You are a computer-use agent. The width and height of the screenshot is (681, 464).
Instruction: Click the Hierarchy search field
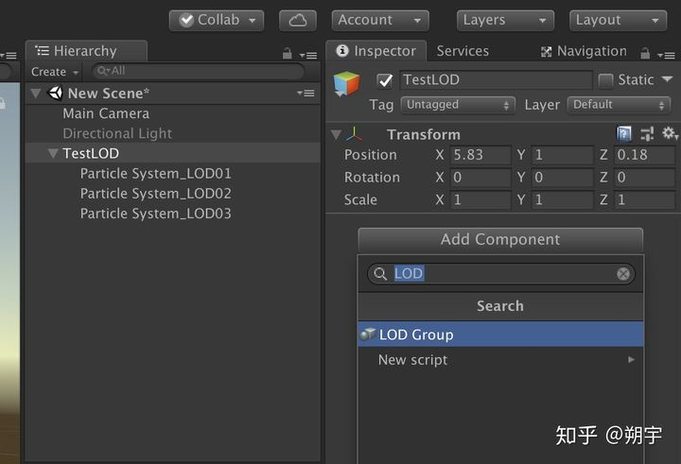(198, 71)
